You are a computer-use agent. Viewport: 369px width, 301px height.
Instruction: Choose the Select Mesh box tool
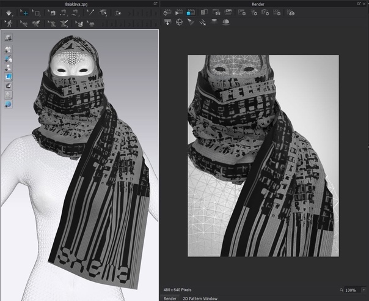37,12
